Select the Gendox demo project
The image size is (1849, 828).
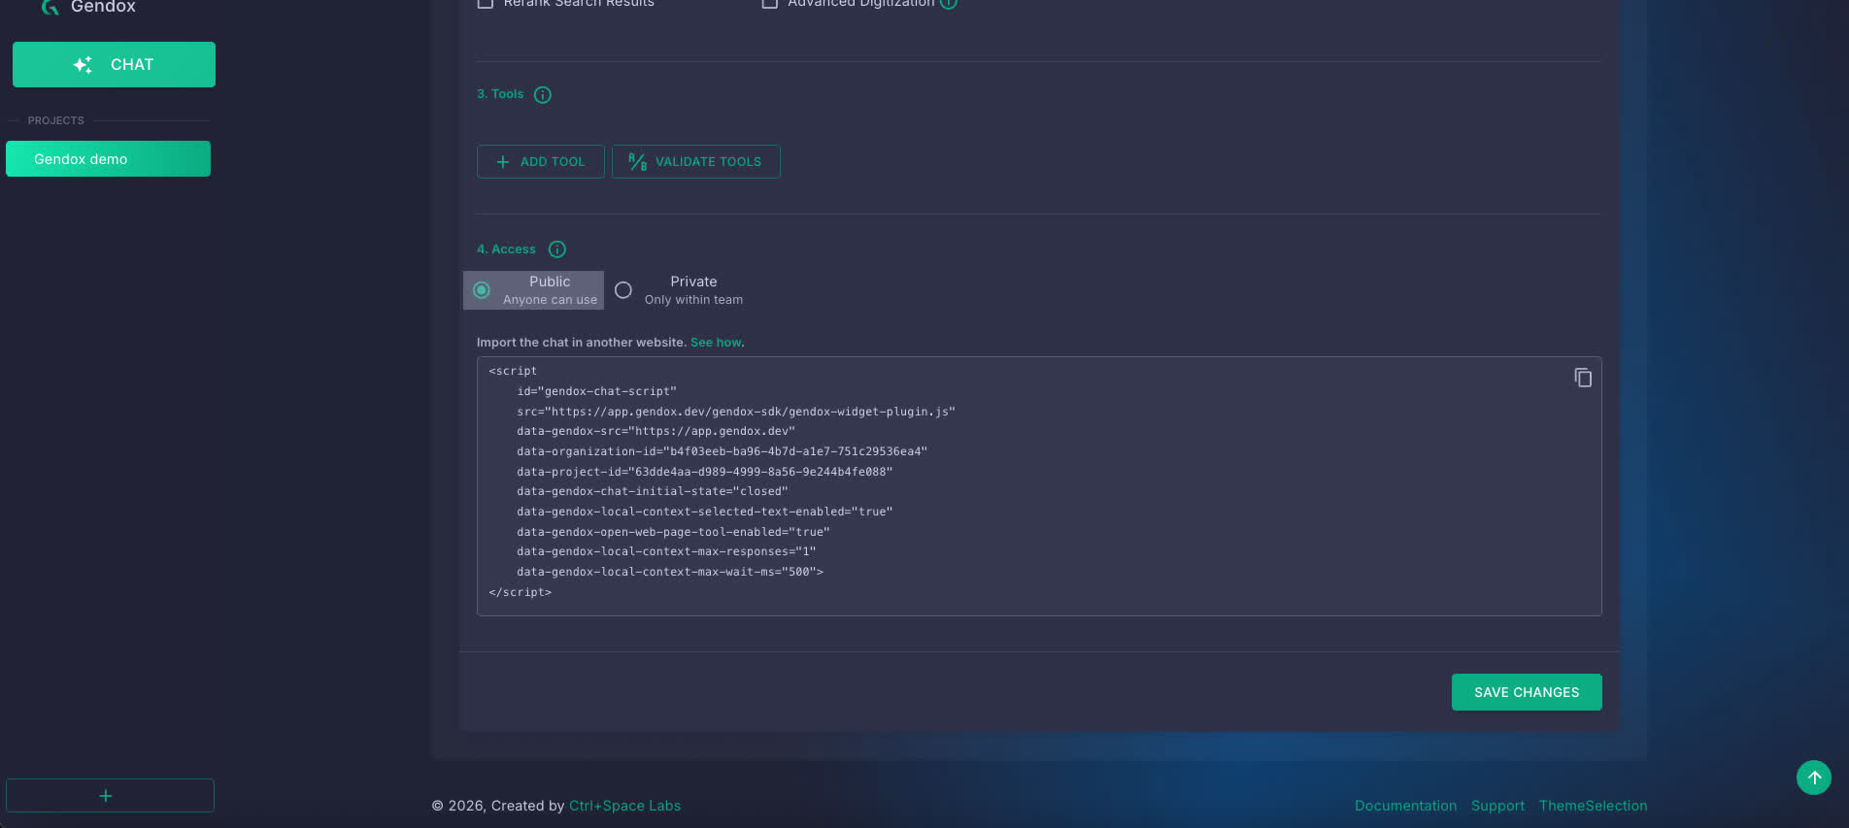click(108, 159)
